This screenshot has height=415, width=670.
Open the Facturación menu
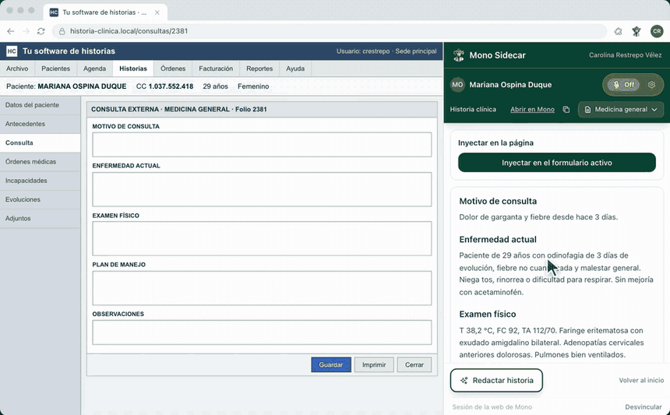coord(216,69)
